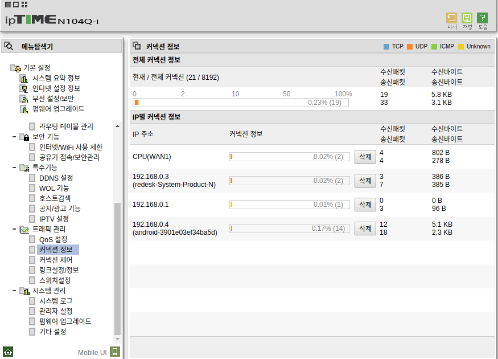Open the DDNS 설정 page
Image resolution: width=498 pixels, height=359 pixels.
[x=56, y=178]
